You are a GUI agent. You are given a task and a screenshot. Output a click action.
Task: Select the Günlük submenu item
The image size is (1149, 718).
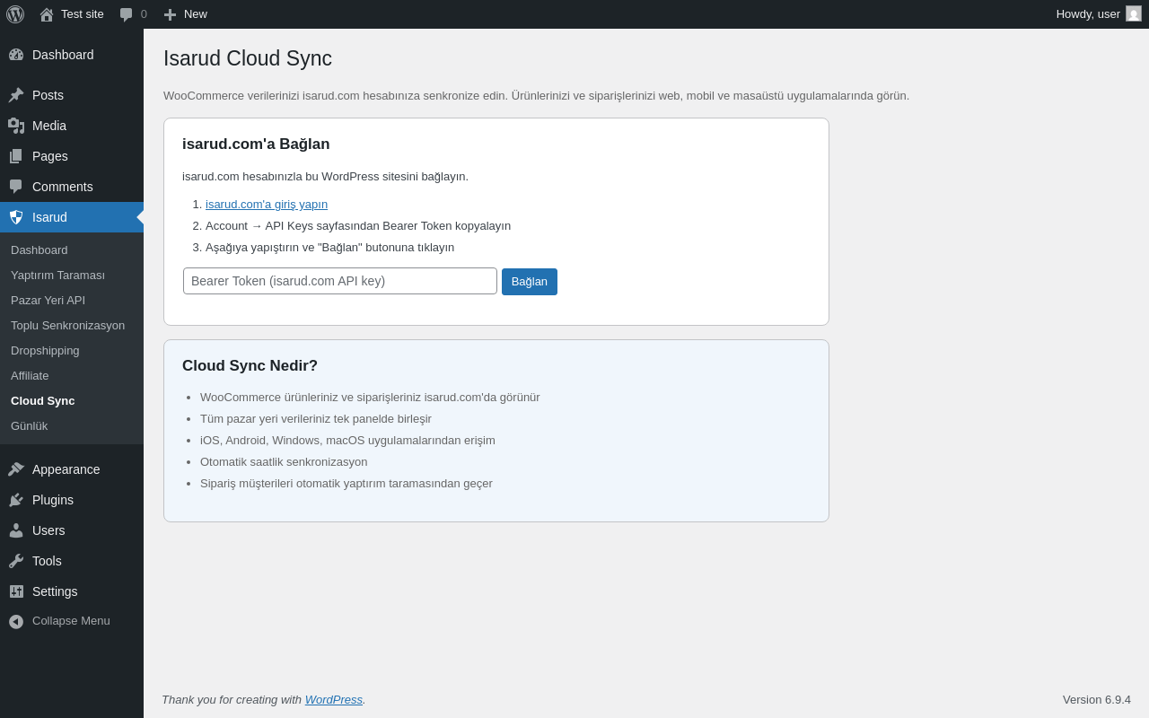pos(29,425)
